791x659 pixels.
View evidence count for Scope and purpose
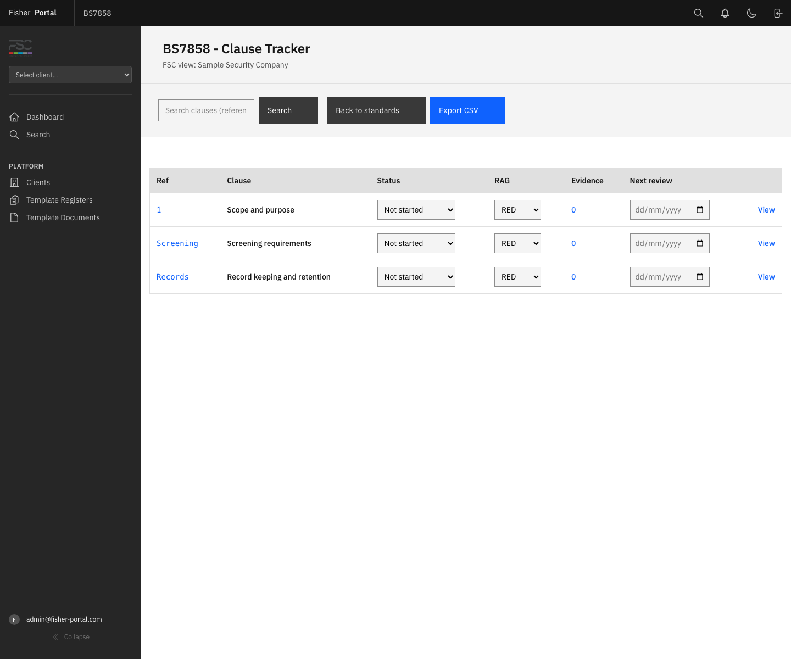click(x=573, y=209)
